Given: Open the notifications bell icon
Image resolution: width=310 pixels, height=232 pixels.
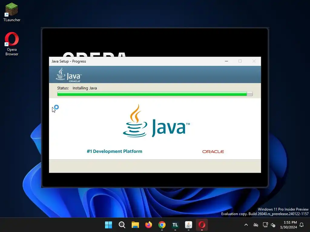Looking at the screenshot, I should pos(302,225).
